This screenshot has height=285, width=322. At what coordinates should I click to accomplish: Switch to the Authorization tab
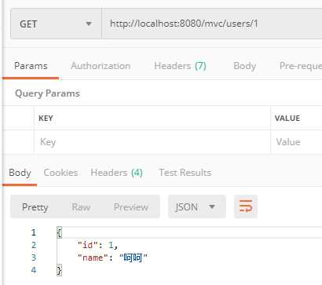click(x=101, y=66)
